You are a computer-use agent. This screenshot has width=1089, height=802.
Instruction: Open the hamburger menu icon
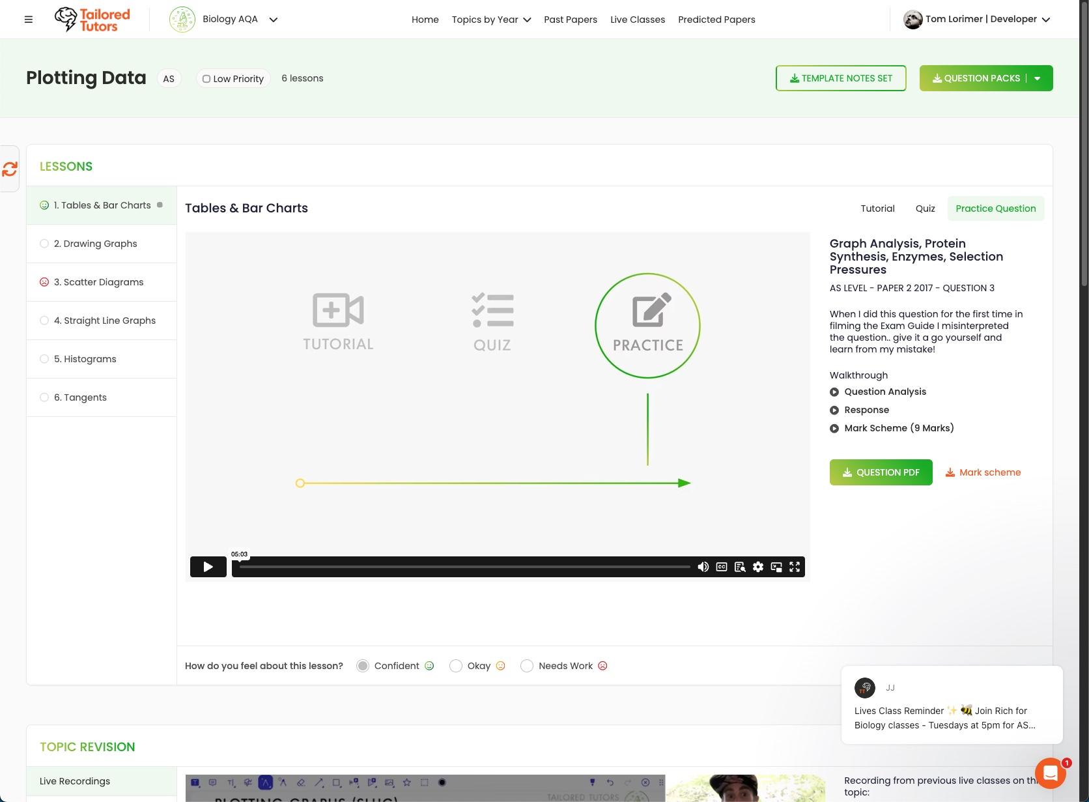point(29,20)
